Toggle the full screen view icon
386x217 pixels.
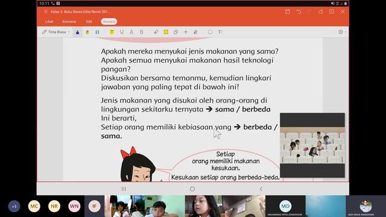pyautogui.click(x=332, y=11)
